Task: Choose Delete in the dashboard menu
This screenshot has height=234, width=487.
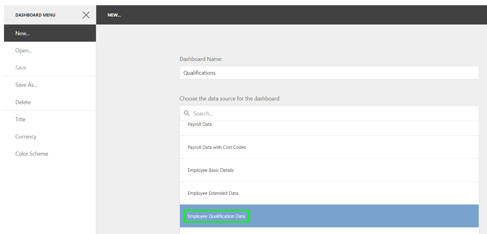Action: pos(50,102)
